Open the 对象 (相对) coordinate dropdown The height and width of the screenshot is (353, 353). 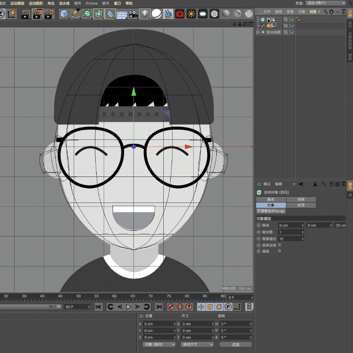pos(159,345)
